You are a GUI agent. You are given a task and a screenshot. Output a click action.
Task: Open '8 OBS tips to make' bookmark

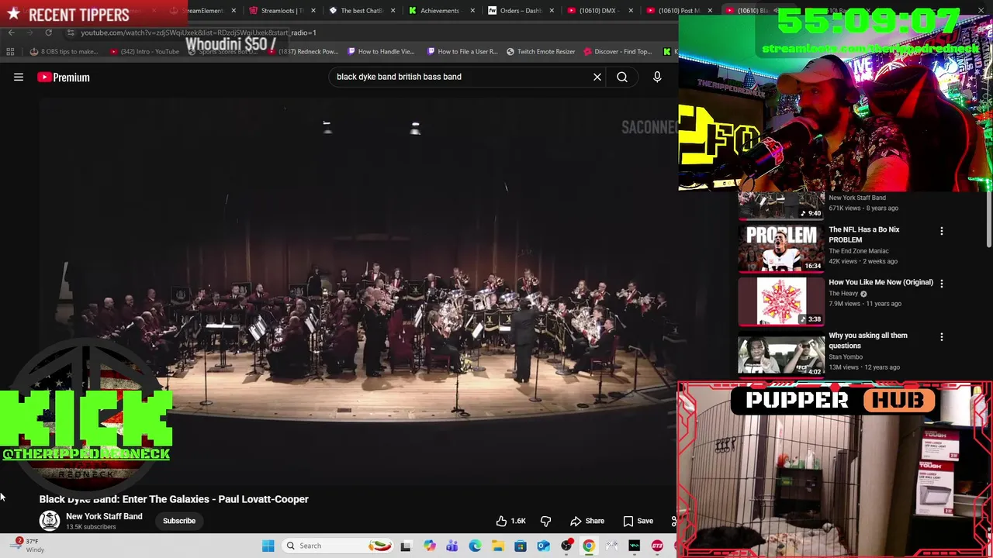(64, 51)
